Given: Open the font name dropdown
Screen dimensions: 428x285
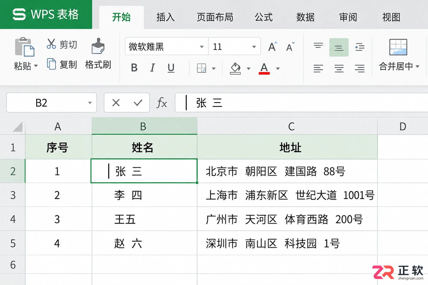Looking at the screenshot, I should tap(202, 47).
